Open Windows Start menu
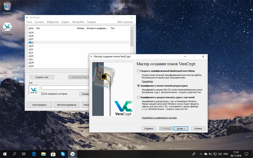 tap(5, 154)
